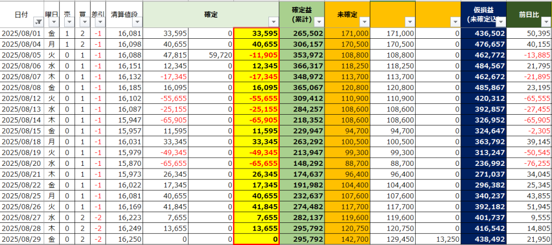Open the active filter button on 日付 column
Screen dimensions: 552x245
(38, 22)
